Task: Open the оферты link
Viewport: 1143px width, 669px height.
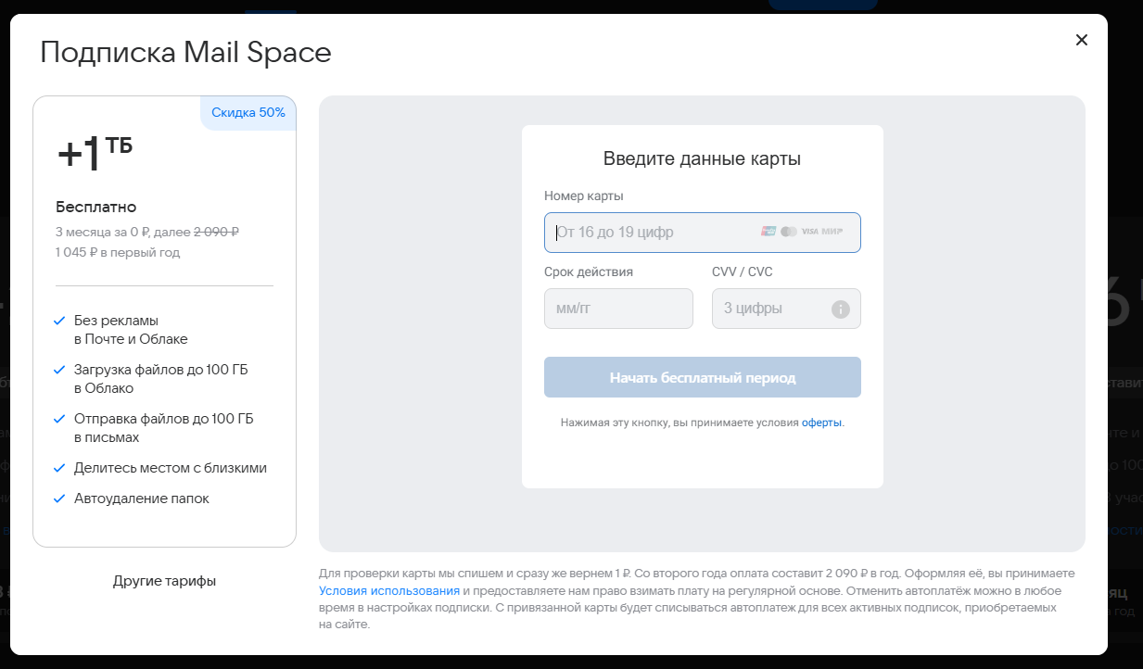Action: pos(821,423)
